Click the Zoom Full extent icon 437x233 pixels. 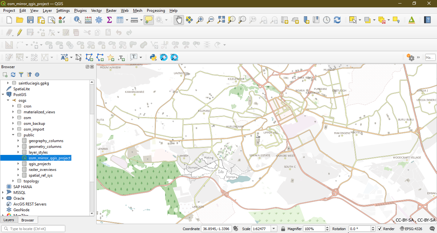(221, 20)
